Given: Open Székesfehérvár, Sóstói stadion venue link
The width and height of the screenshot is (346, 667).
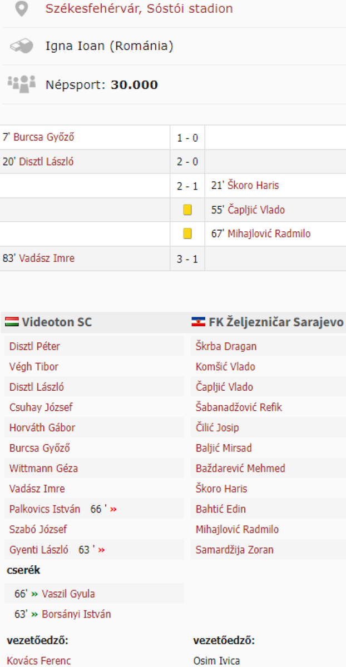Looking at the screenshot, I should pyautogui.click(x=139, y=9).
